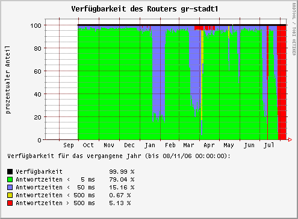Click the black Verfügbarkeit legend swatch
The image size is (298, 219).
[x=10, y=171]
